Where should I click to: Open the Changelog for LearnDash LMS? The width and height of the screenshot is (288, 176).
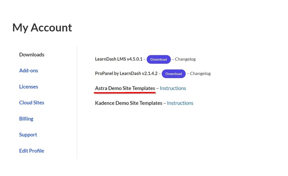point(185,59)
